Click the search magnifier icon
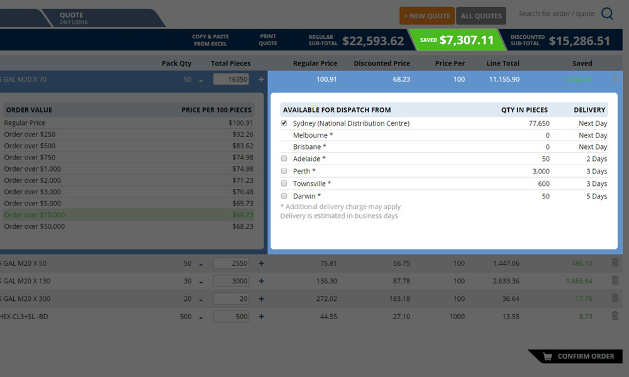The width and height of the screenshot is (629, 377). coord(607,14)
